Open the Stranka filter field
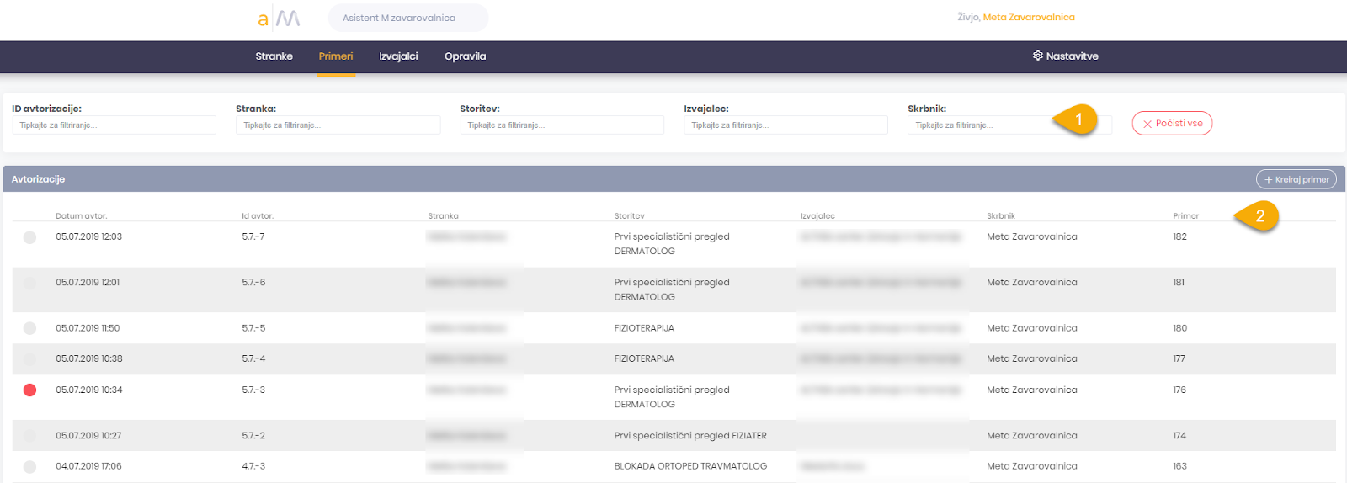 [x=338, y=125]
